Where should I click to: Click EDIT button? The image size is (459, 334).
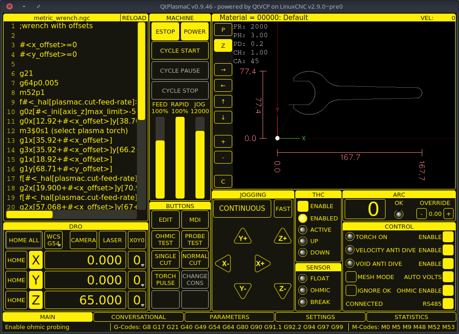166,219
